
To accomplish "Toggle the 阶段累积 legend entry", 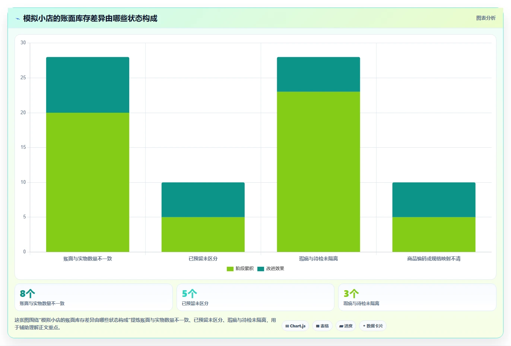I will 240,269.
